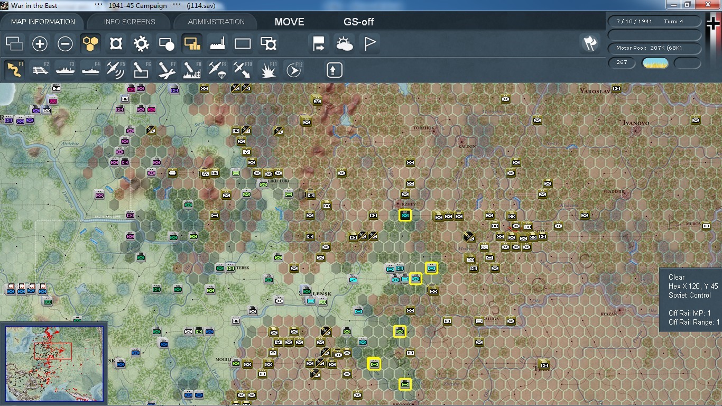This screenshot has height=406, width=722.
Task: Select the yellow-highlighted unit near Rzhev
Action: 405,215
